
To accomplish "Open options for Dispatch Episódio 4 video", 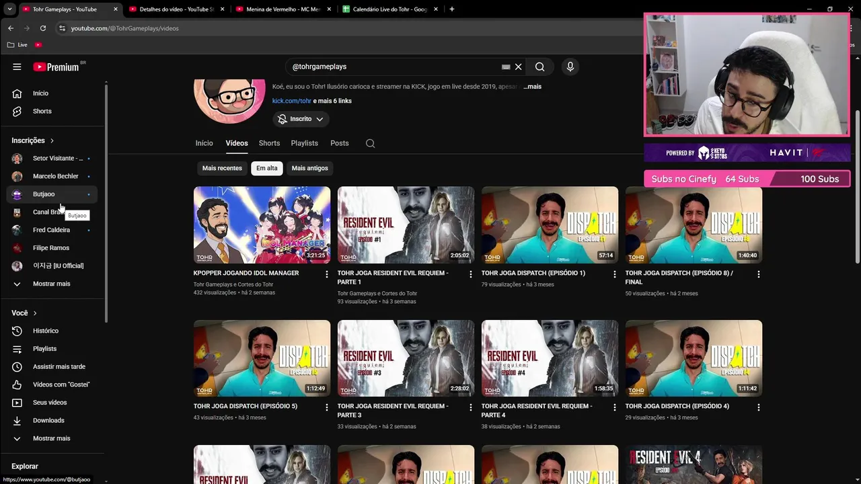I will point(759,407).
